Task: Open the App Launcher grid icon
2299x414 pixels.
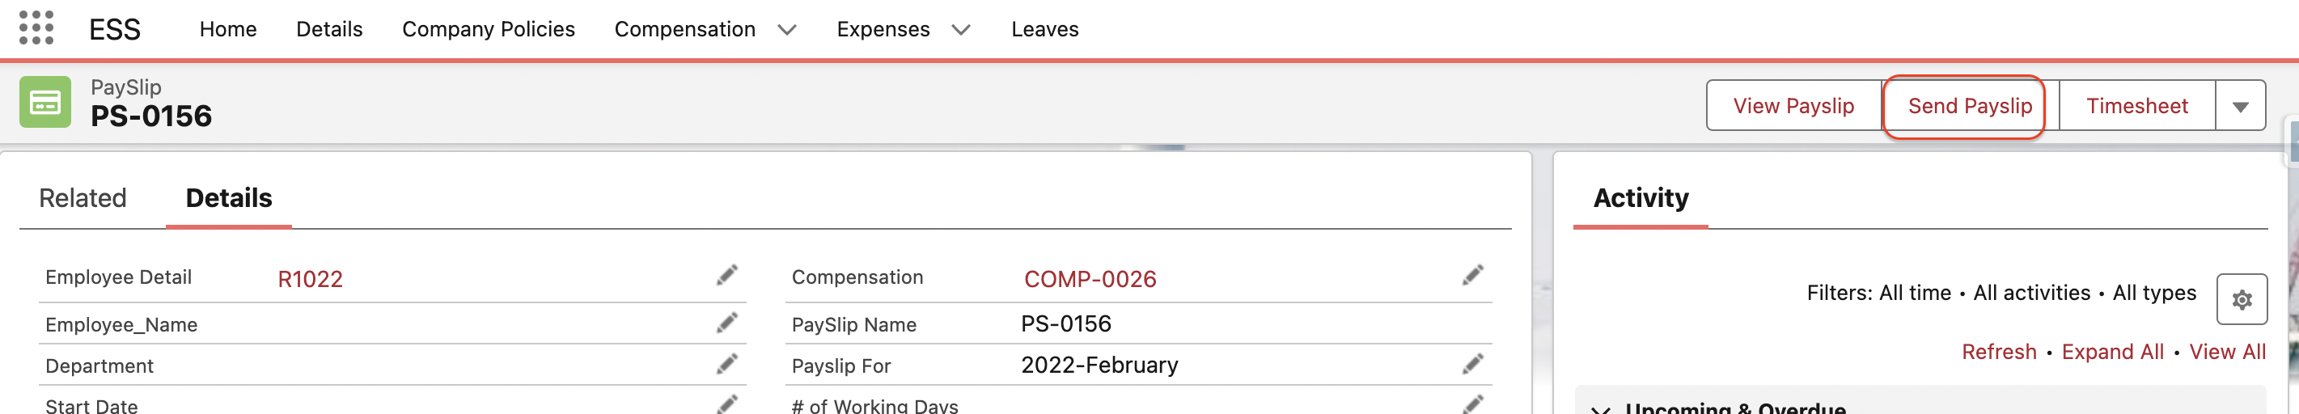Action: [x=36, y=27]
